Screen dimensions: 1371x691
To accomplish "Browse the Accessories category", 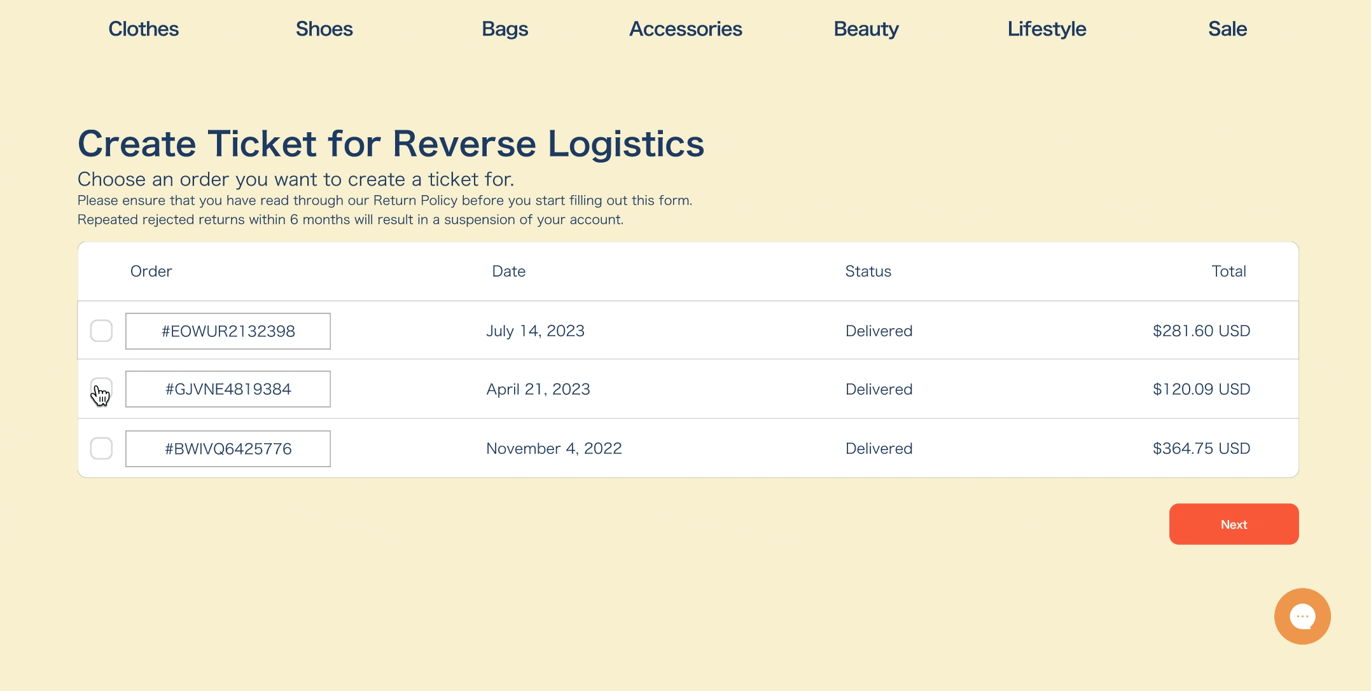I will pos(685,29).
